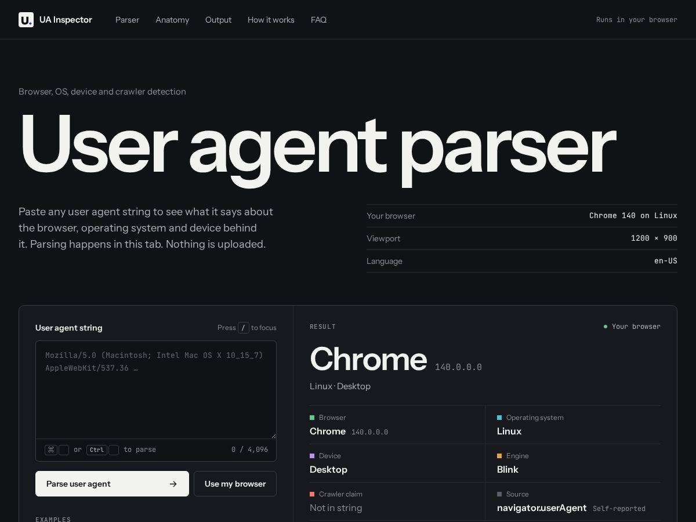This screenshot has height=522, width=696.
Task: Click the Viewport row label
Action: click(x=383, y=238)
